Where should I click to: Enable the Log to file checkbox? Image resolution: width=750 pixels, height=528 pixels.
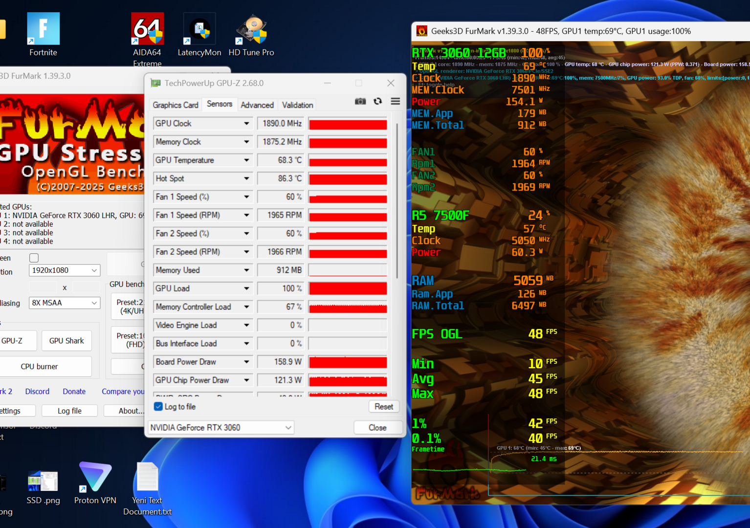[158, 406]
